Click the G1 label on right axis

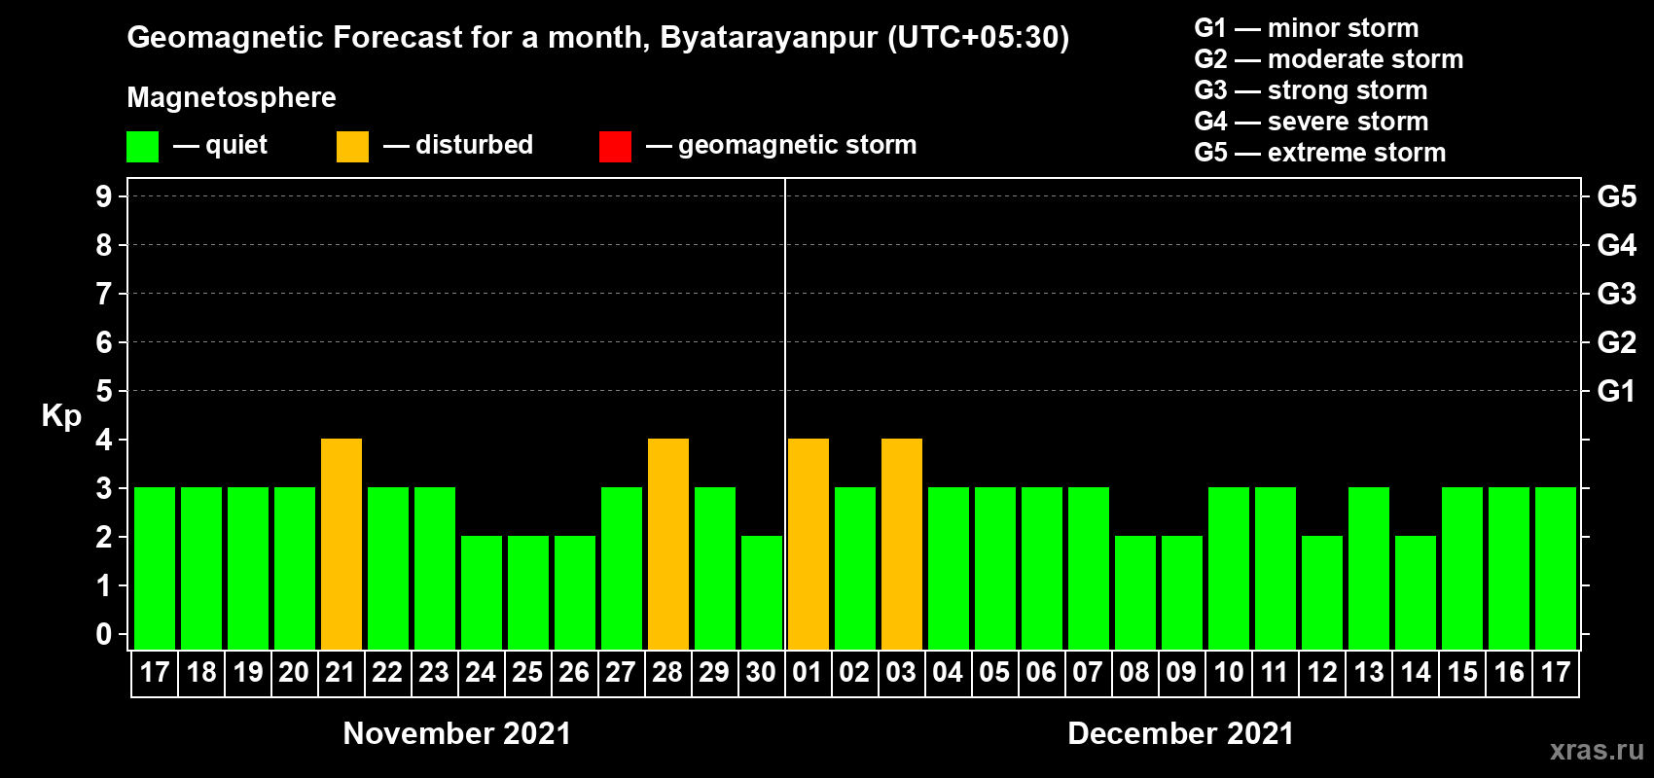point(1617,391)
